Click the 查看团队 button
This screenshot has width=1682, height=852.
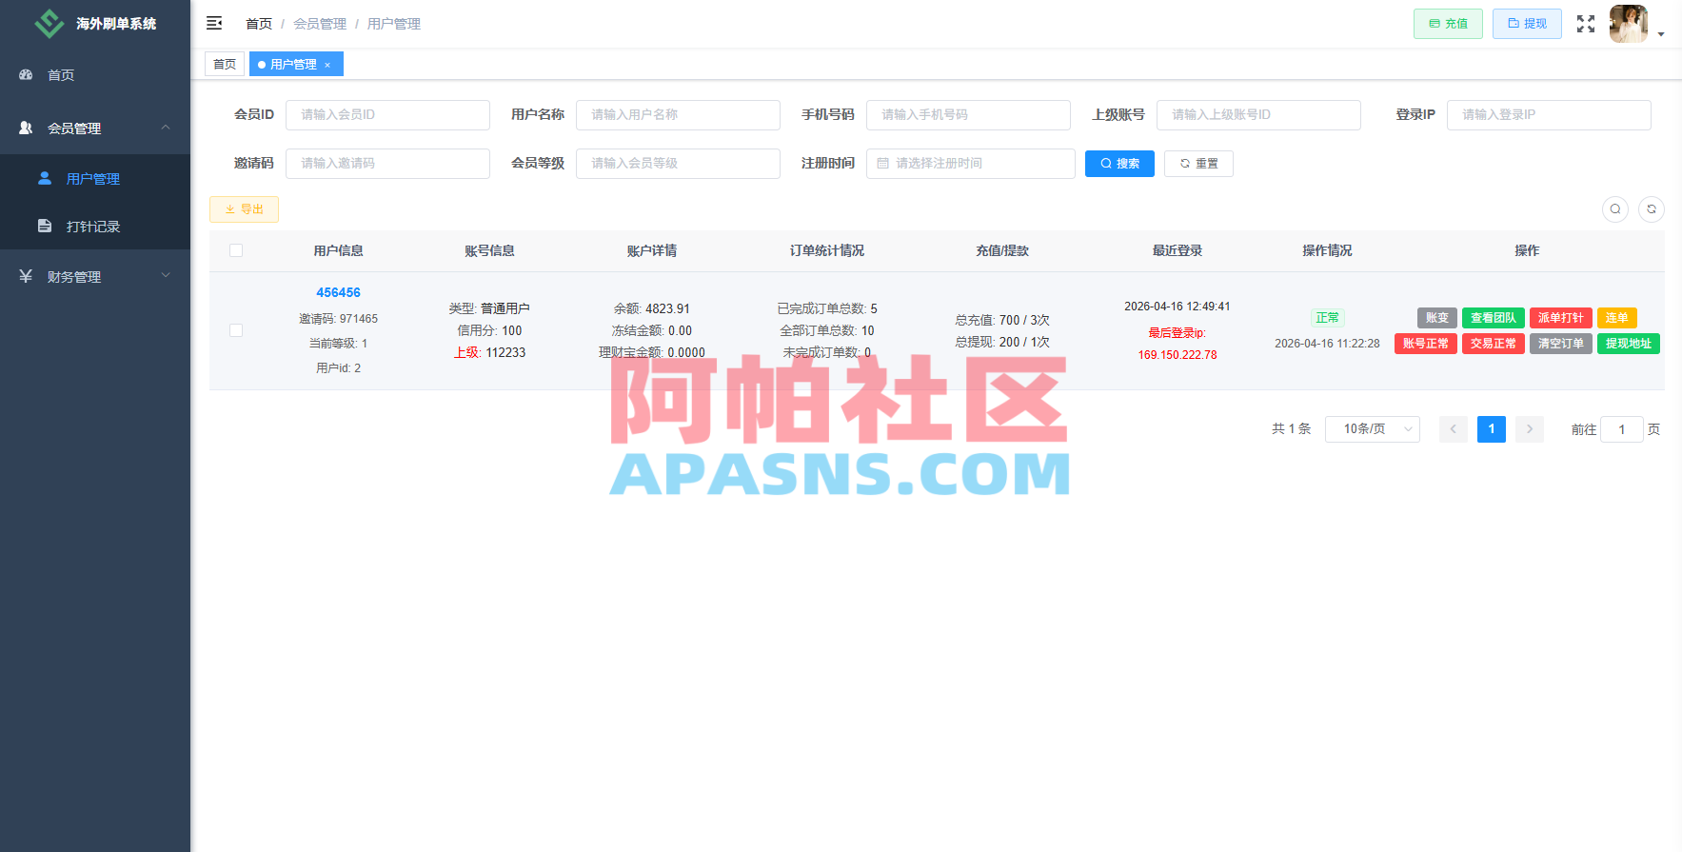(1494, 318)
